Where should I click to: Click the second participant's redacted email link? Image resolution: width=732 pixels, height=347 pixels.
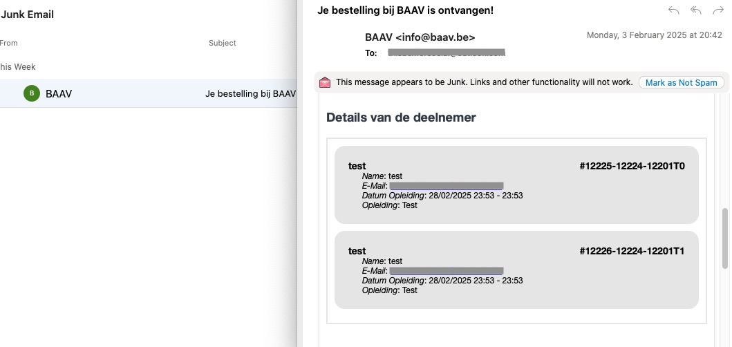tap(447, 271)
